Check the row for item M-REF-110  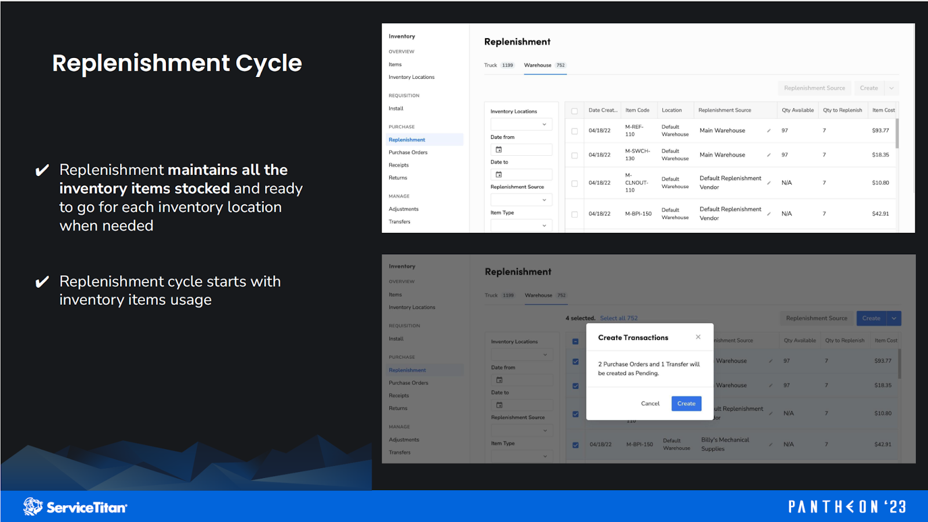point(574,130)
